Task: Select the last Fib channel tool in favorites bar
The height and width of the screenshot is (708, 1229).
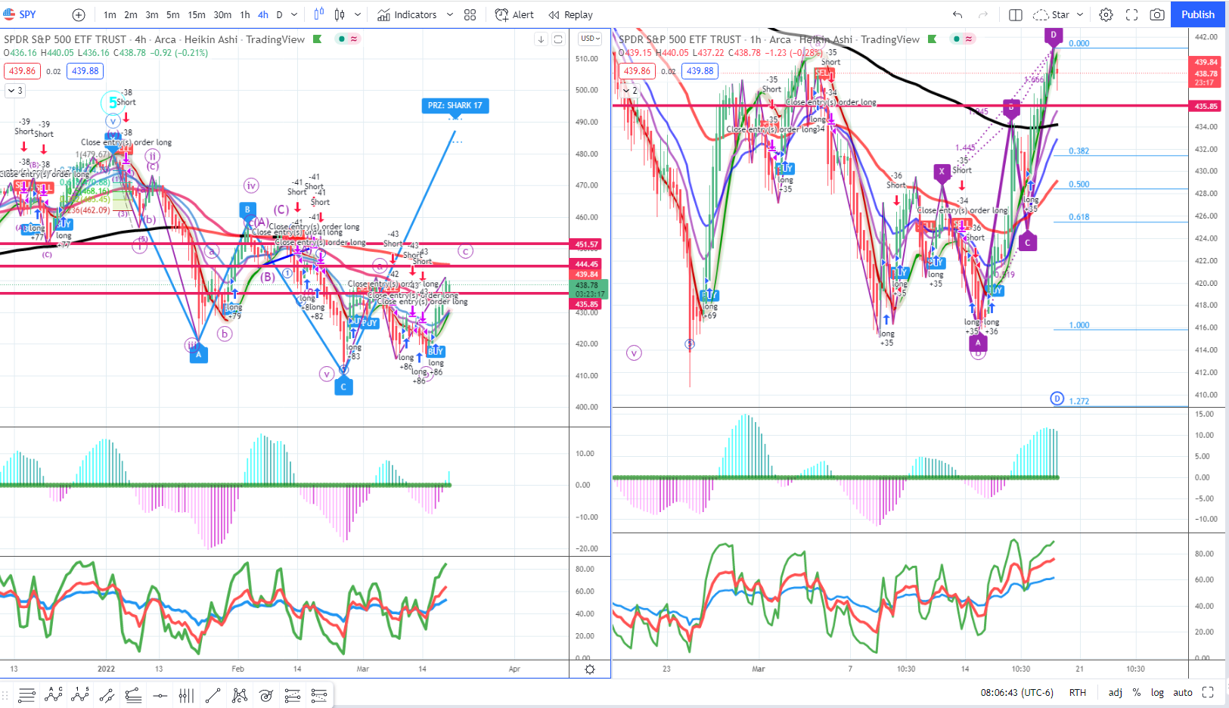Action: pyautogui.click(x=318, y=694)
